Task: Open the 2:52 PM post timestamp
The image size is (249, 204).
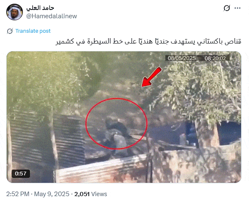Action: click(x=17, y=194)
